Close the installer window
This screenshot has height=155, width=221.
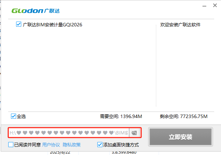click(215, 5)
